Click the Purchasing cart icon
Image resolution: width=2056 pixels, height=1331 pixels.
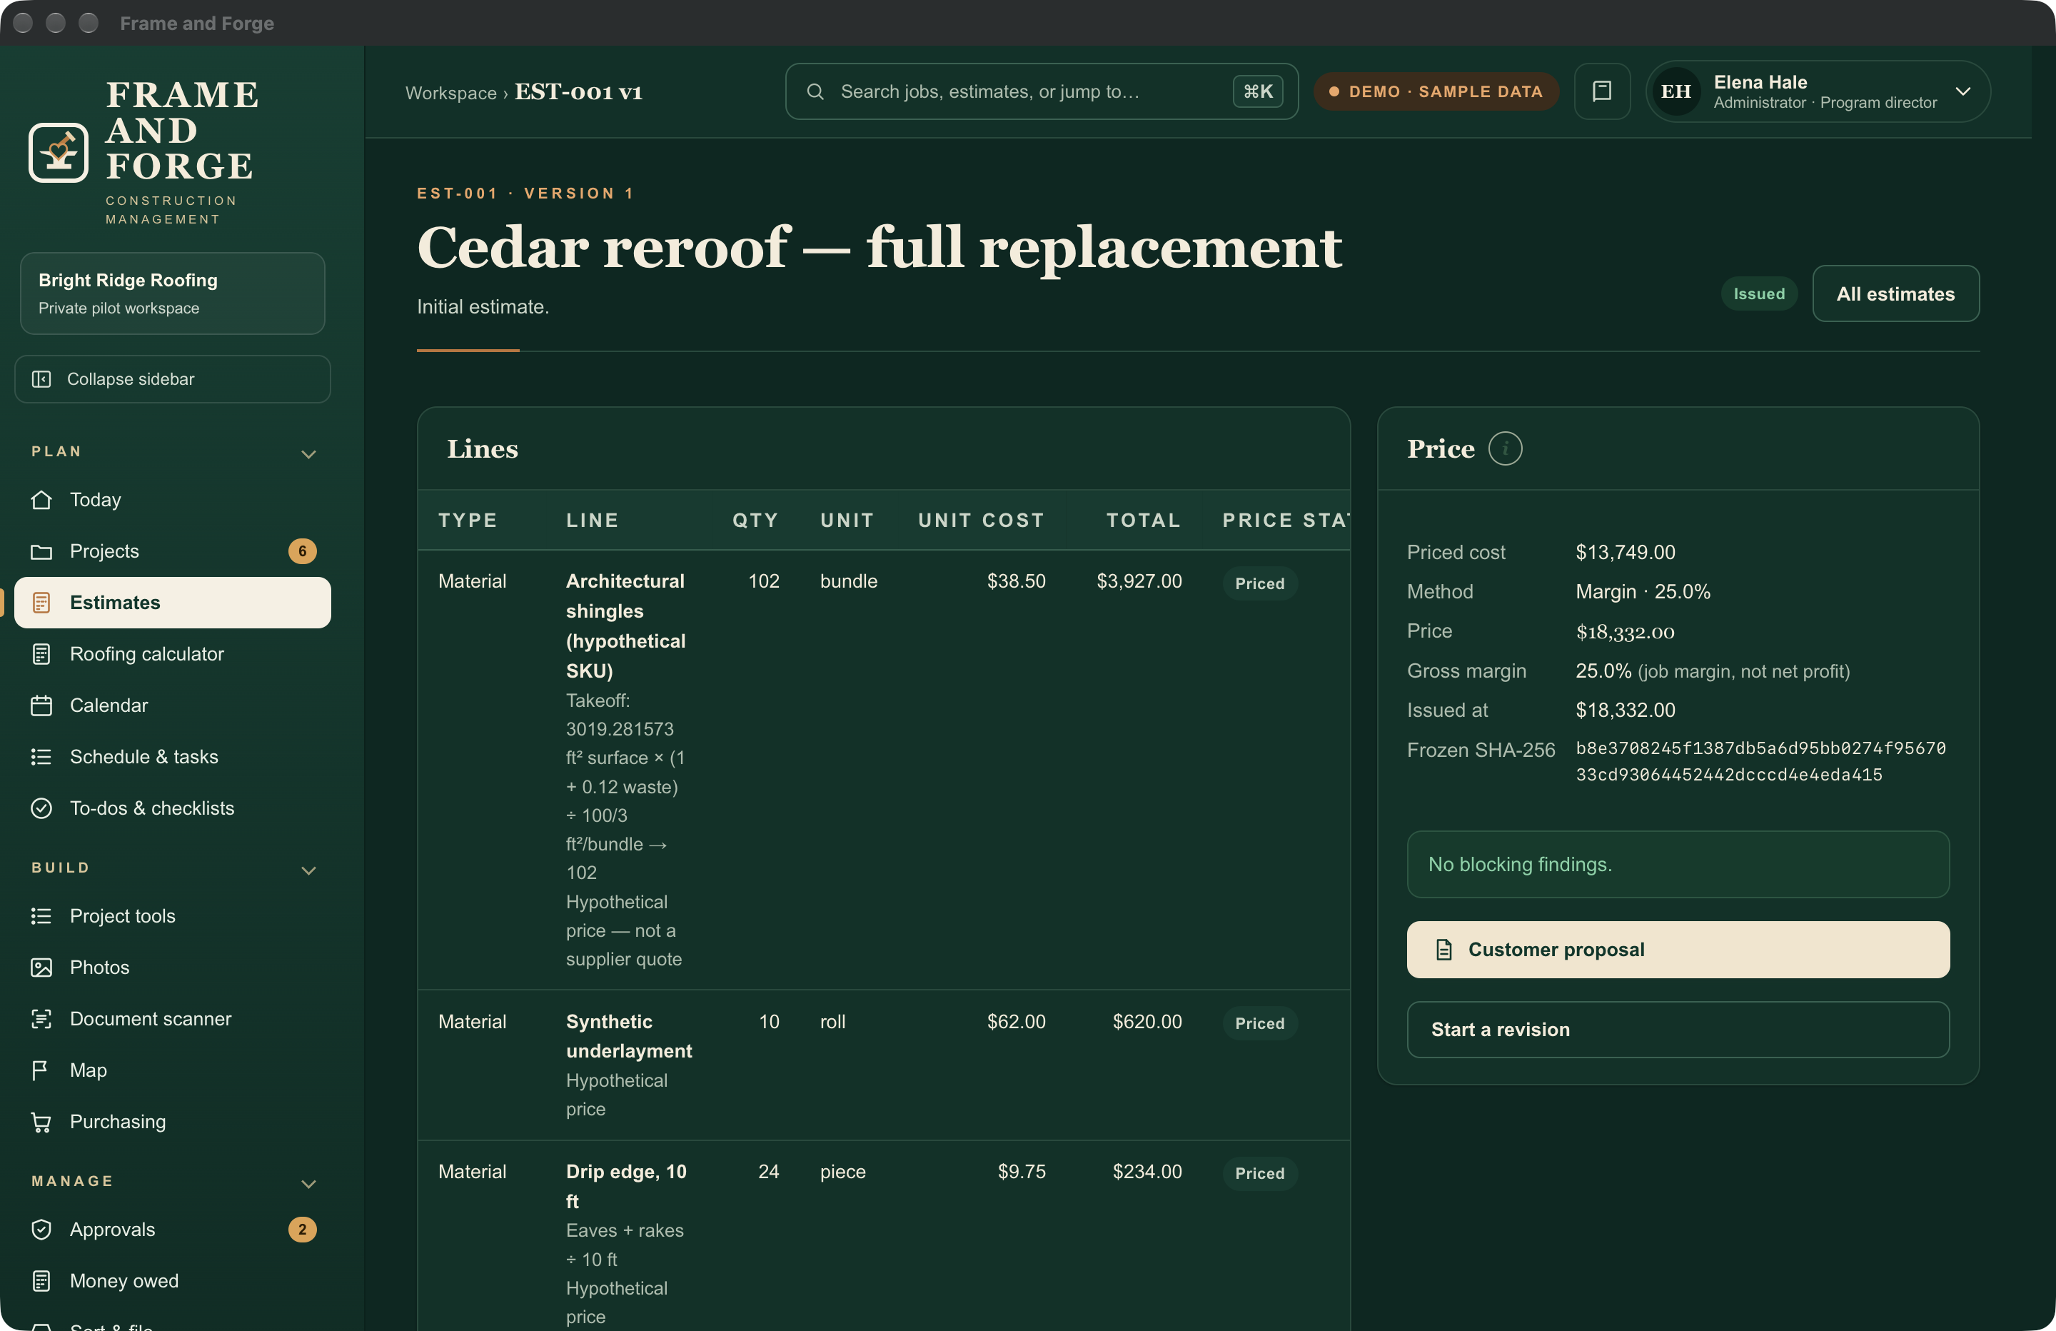[41, 1122]
